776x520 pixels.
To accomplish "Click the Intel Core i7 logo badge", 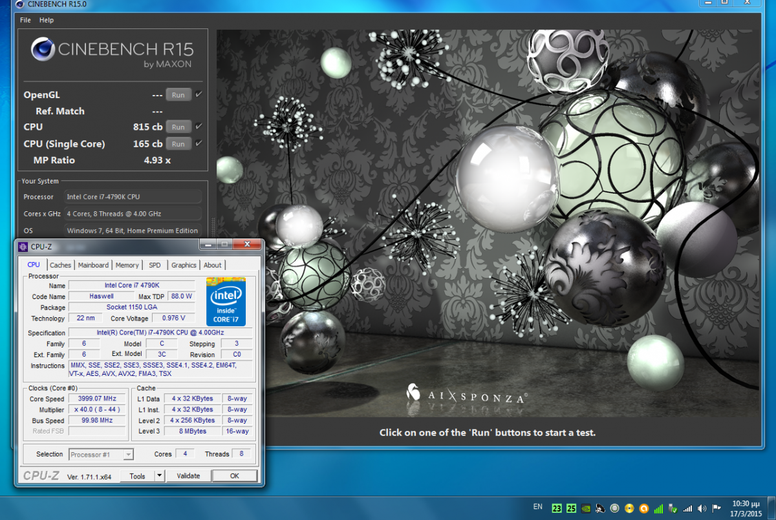I will pos(226,302).
